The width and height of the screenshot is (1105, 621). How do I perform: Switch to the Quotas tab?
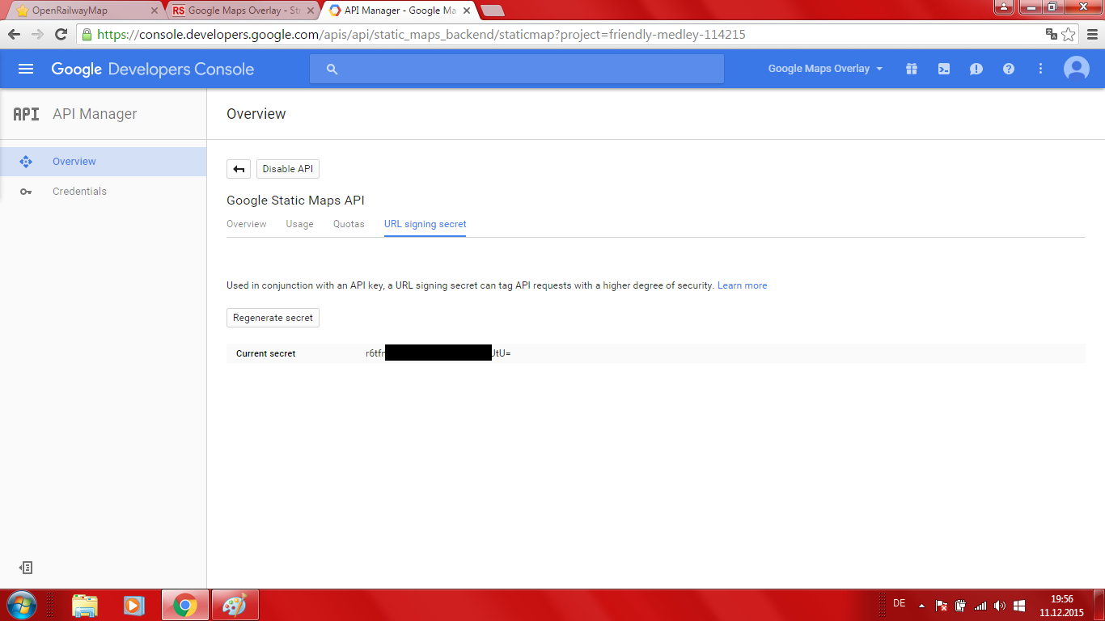pyautogui.click(x=349, y=224)
